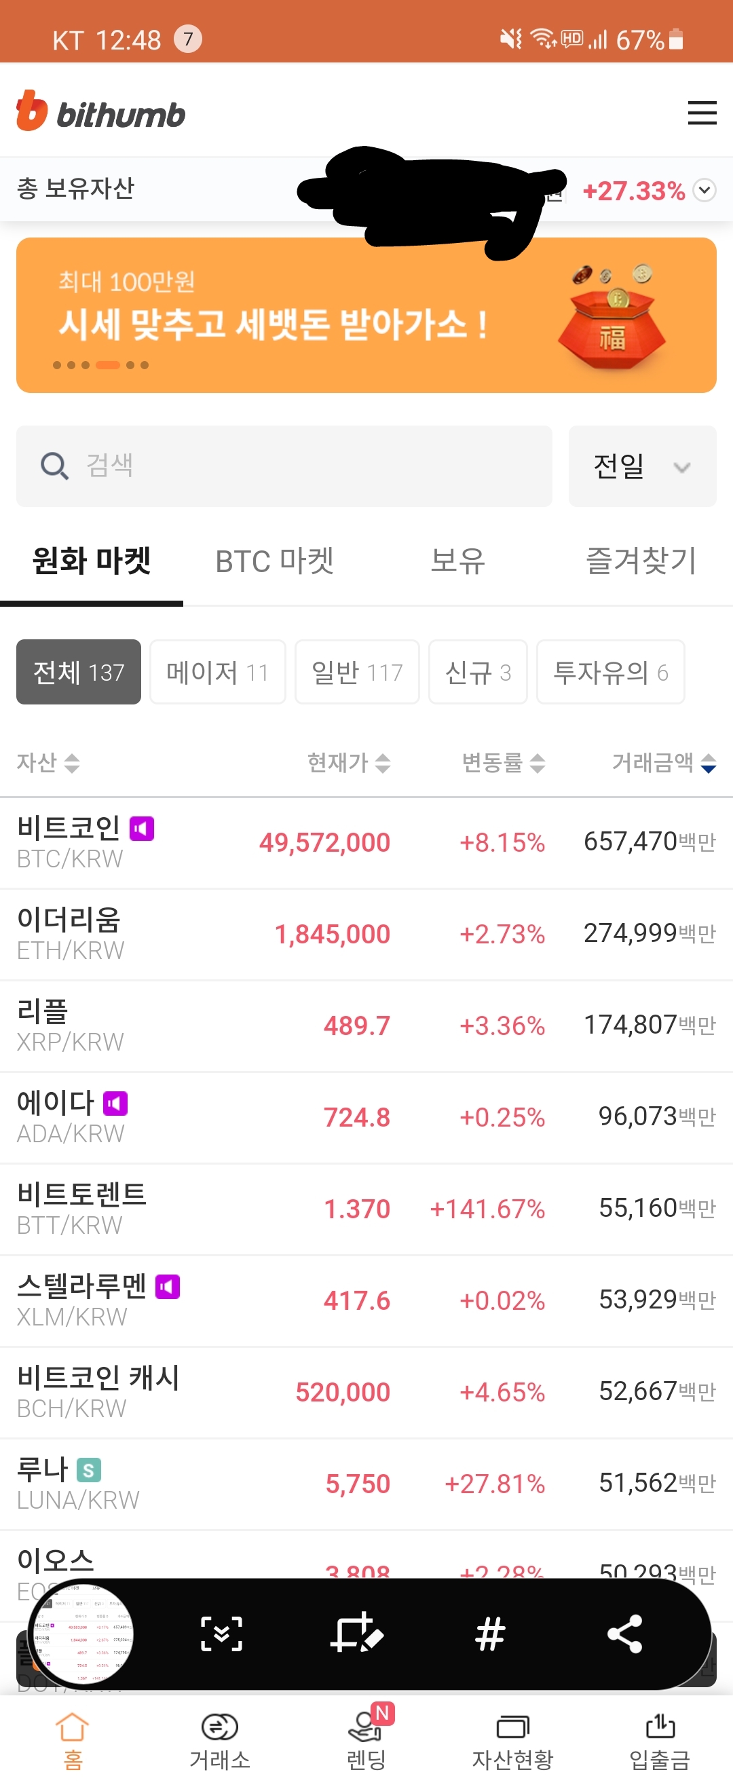
Task: Sort by 거래금액 column toggle
Action: point(664,763)
